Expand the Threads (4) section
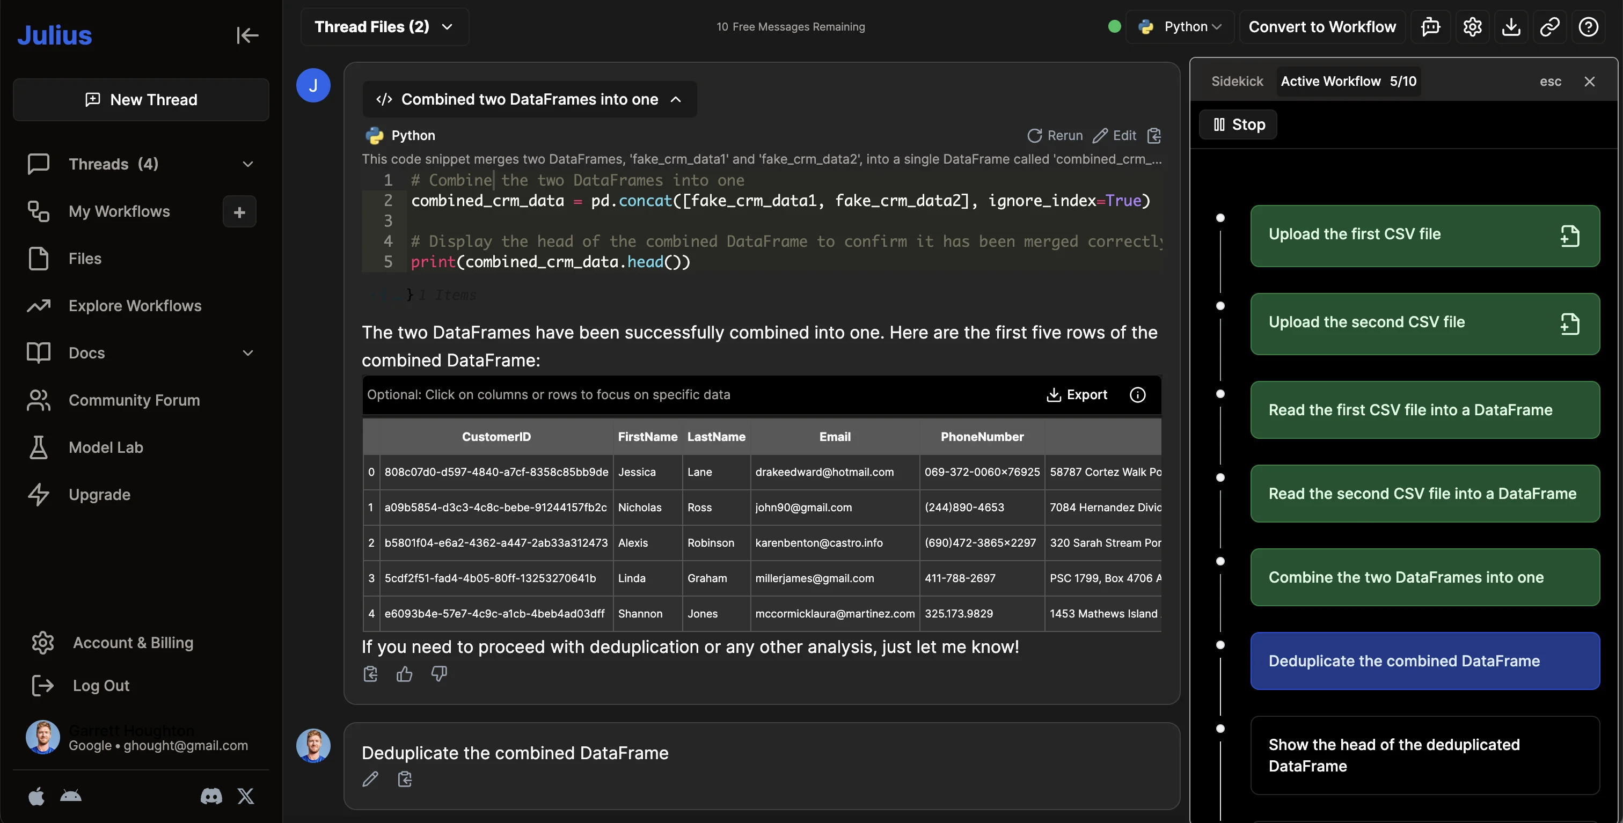This screenshot has height=823, width=1623. (x=247, y=164)
